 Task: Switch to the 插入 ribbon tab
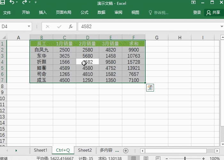tap(43, 12)
